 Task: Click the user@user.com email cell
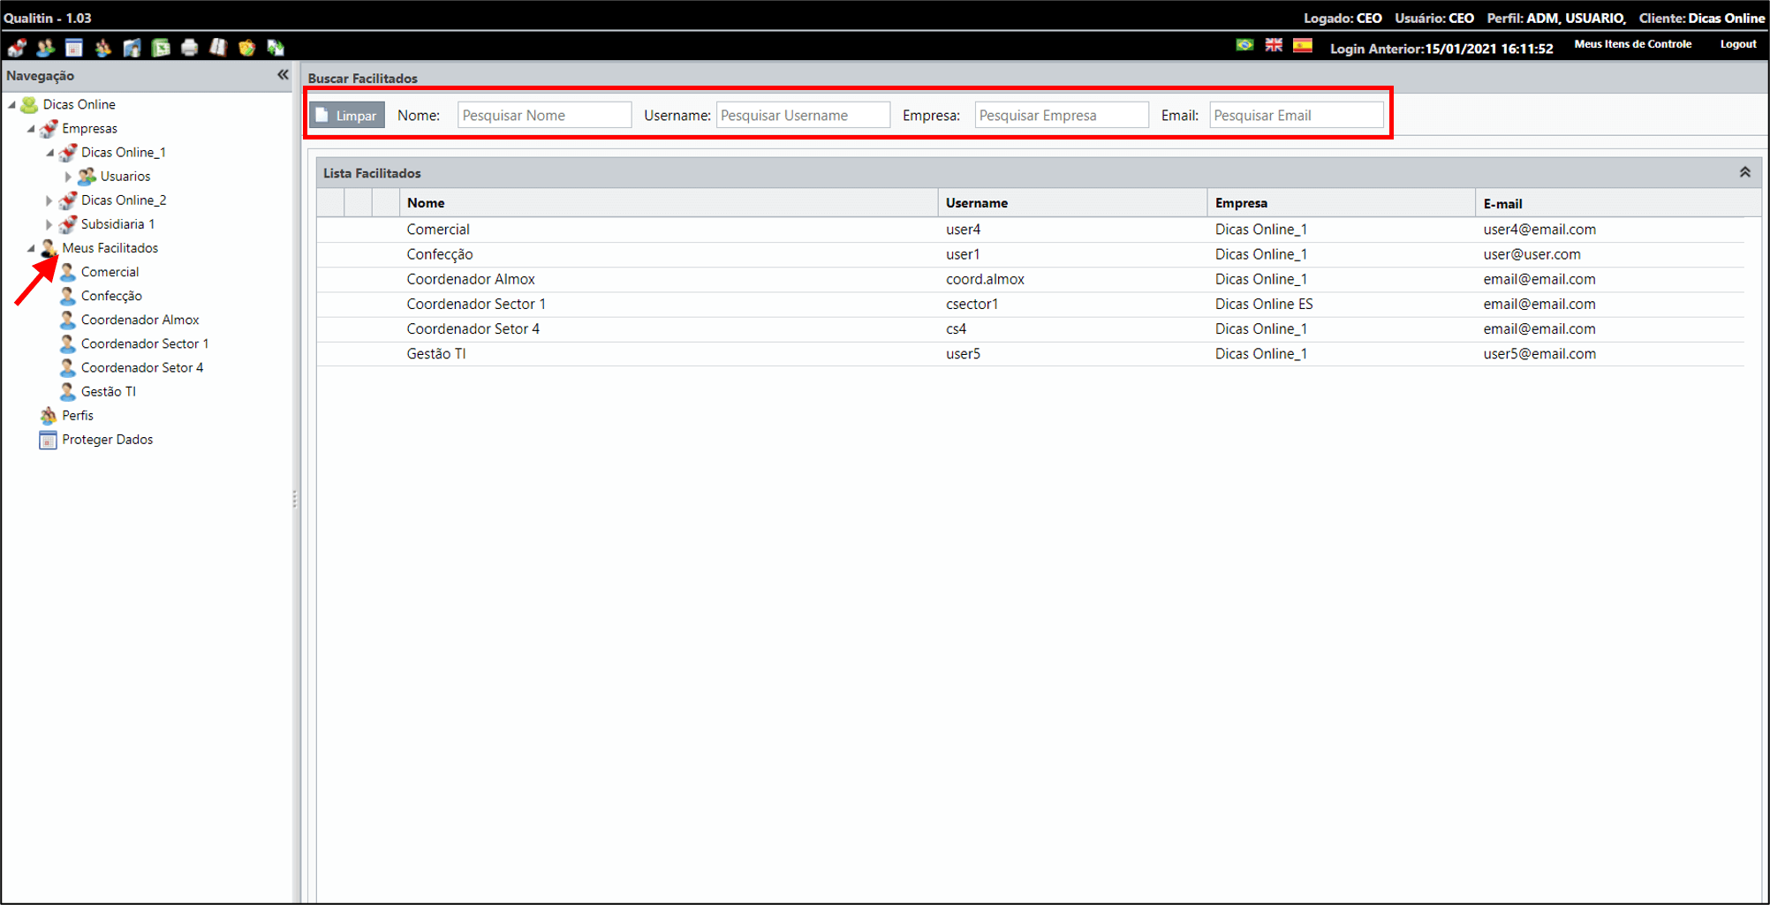[1532, 254]
